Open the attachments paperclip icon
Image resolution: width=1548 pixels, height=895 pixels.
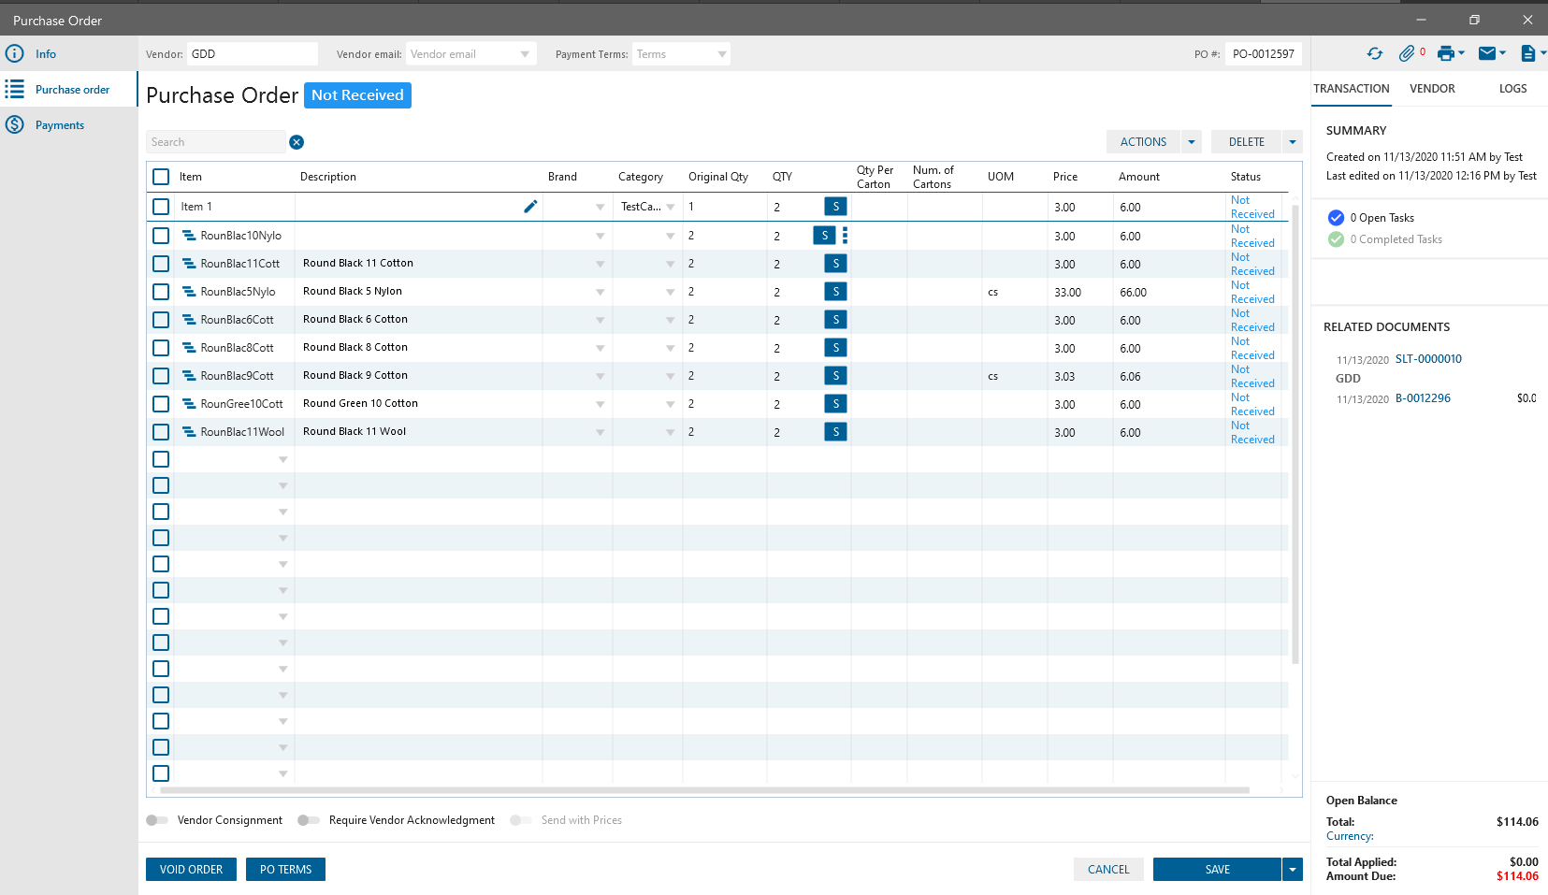(x=1407, y=54)
